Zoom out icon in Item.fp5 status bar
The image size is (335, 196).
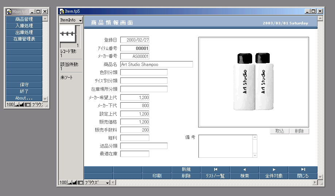point(70,183)
